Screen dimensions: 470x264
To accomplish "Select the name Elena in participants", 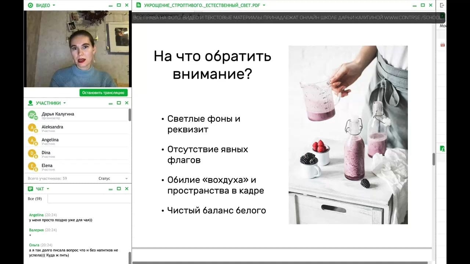I will 47,165.
